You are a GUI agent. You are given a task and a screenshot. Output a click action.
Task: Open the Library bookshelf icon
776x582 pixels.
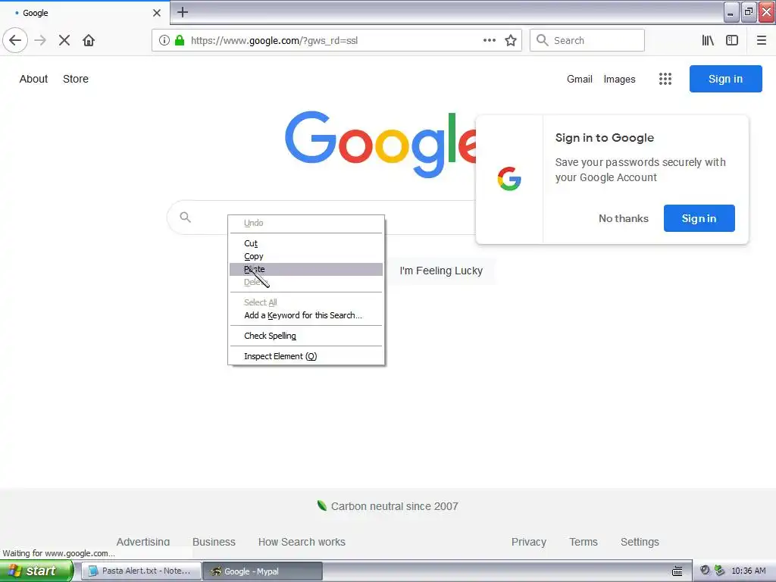coord(708,40)
